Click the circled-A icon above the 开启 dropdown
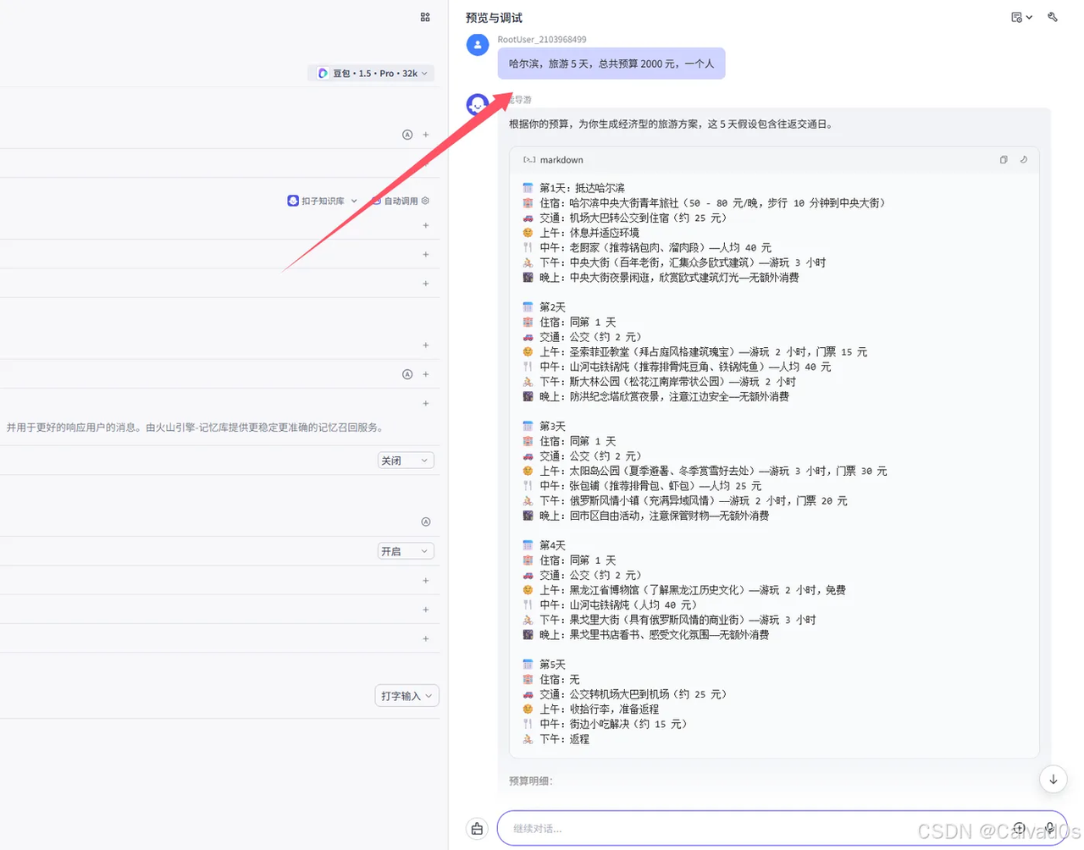 (426, 522)
